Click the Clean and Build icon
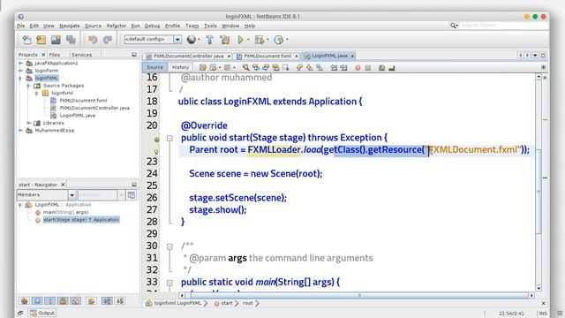This screenshot has height=318, width=565. [225, 40]
